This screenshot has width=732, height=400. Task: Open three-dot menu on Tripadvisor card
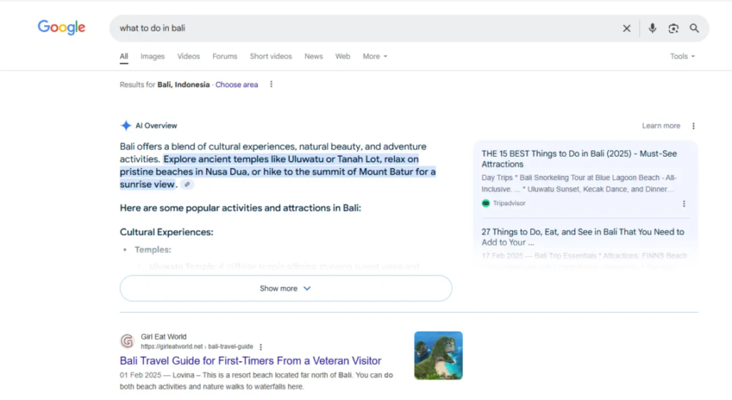coord(684,204)
